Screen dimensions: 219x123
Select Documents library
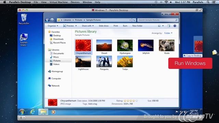[x=59, y=53]
